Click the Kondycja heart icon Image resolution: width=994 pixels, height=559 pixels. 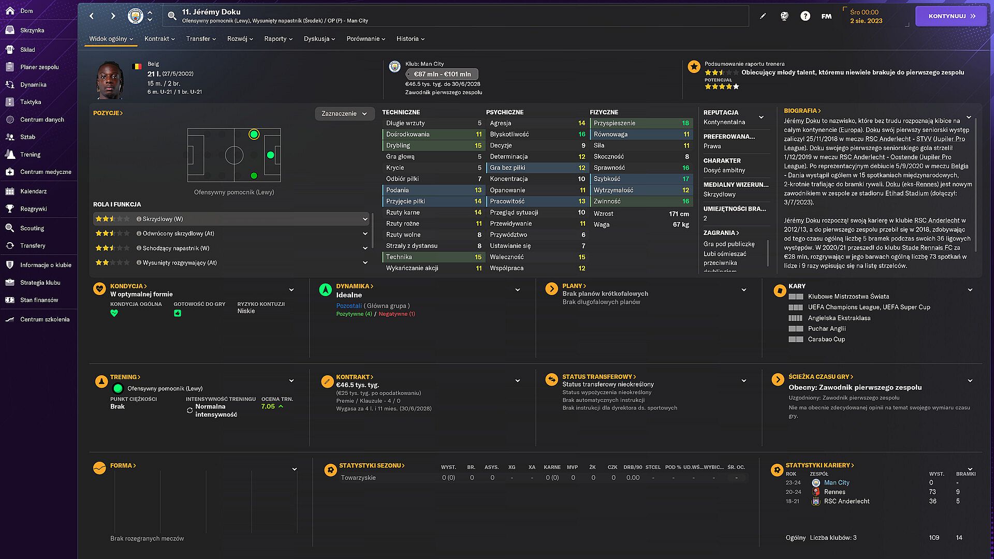click(x=99, y=289)
